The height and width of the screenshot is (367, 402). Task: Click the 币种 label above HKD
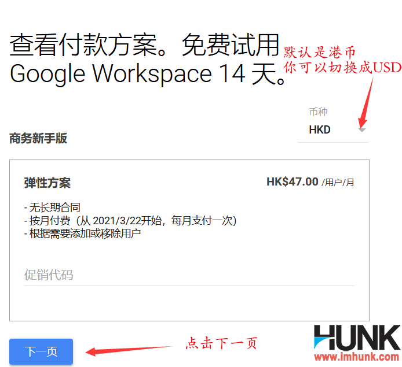318,112
